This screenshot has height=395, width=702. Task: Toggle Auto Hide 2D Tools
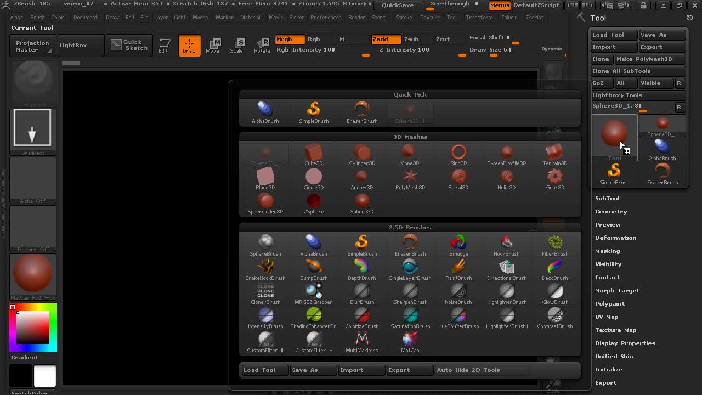(x=468, y=370)
